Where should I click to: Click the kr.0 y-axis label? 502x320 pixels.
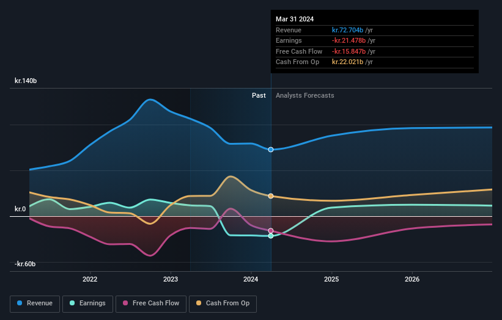coord(20,209)
